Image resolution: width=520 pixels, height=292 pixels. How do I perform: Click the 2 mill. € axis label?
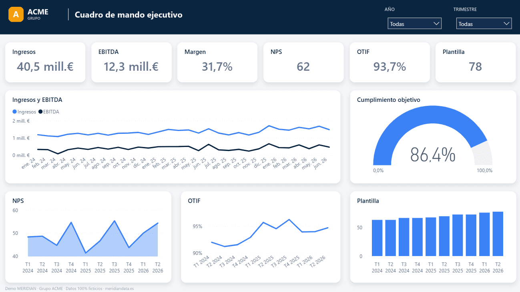coord(21,121)
